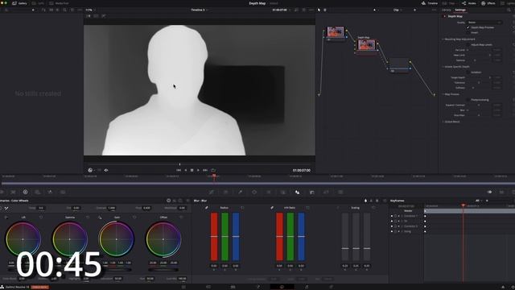
Task: Toggle the Nodes panel button
Action: coord(468,3)
